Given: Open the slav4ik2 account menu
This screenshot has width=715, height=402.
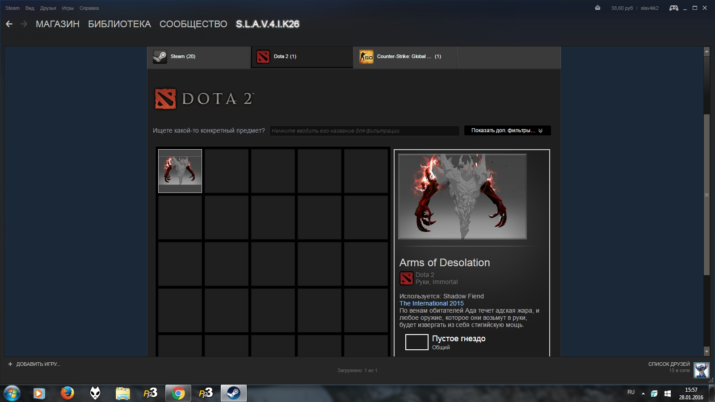Looking at the screenshot, I should point(650,8).
